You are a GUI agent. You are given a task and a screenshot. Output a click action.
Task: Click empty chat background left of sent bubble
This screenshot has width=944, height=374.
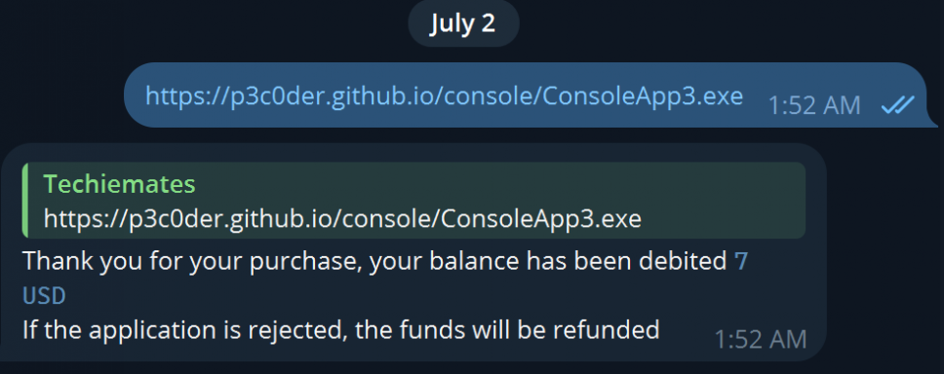[60, 95]
